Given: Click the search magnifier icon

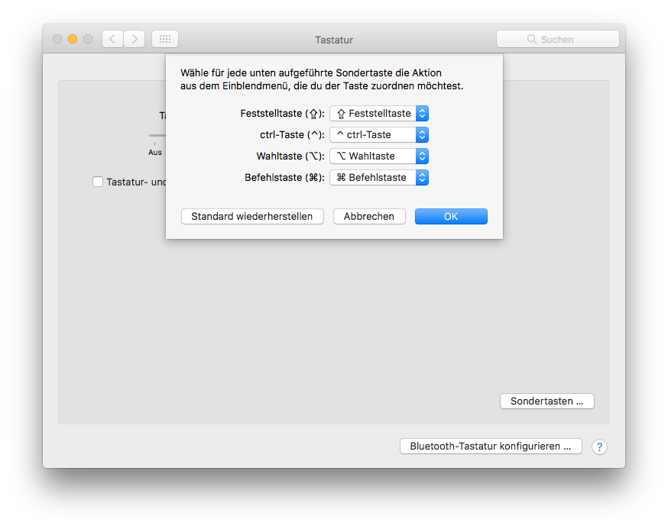Looking at the screenshot, I should click(532, 39).
